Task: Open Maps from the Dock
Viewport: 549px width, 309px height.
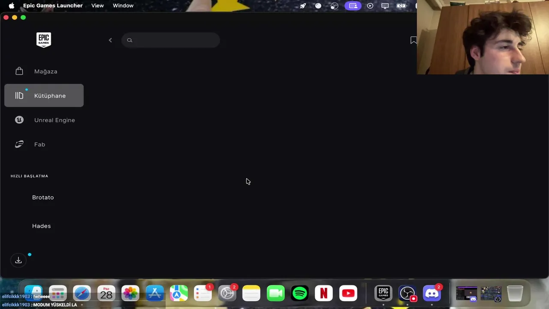Action: coord(179,294)
